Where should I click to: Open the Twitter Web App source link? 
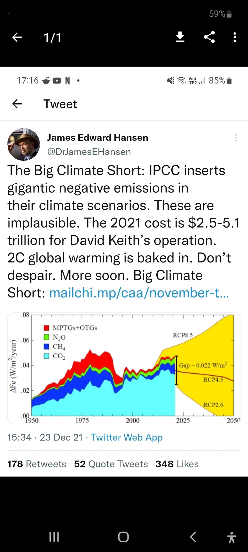(127, 437)
